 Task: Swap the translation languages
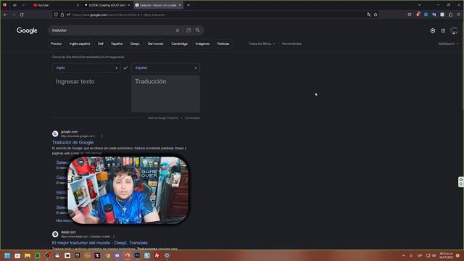tap(125, 67)
